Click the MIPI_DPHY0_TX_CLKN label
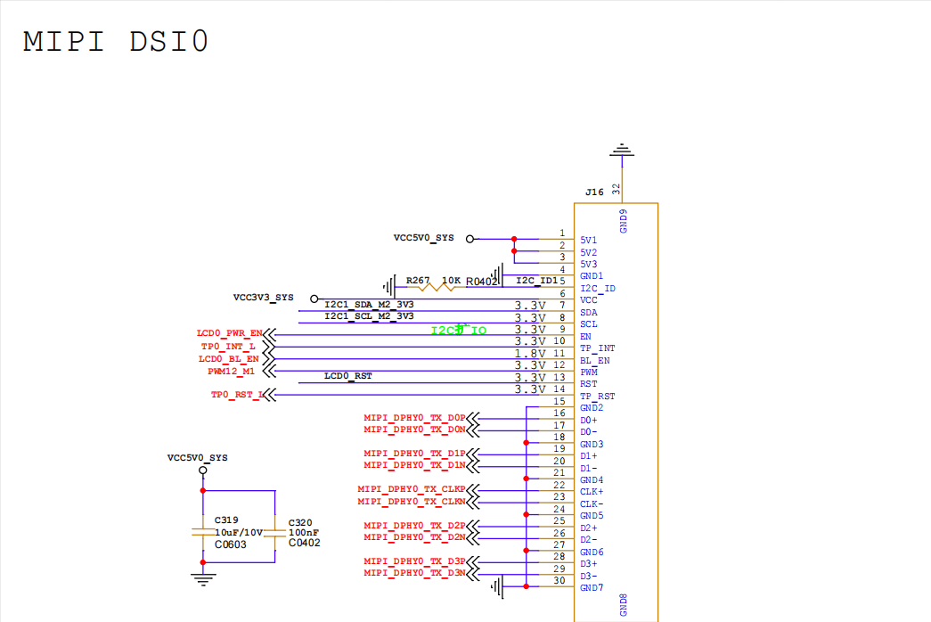 [412, 502]
